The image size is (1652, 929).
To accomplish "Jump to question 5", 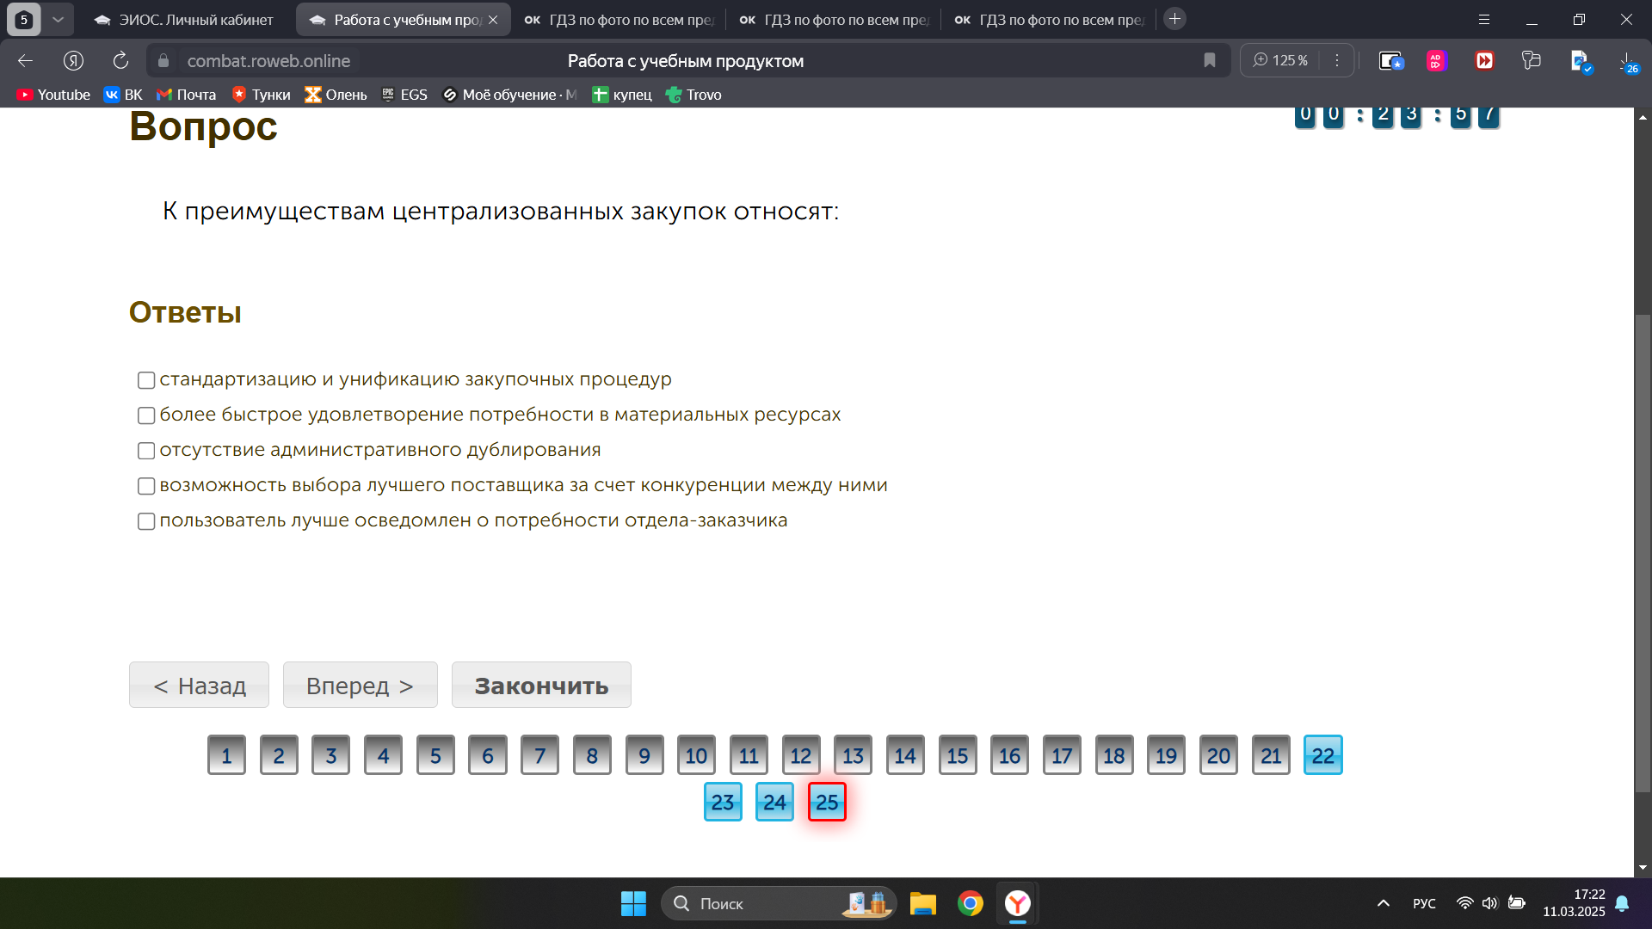I will 435,755.
